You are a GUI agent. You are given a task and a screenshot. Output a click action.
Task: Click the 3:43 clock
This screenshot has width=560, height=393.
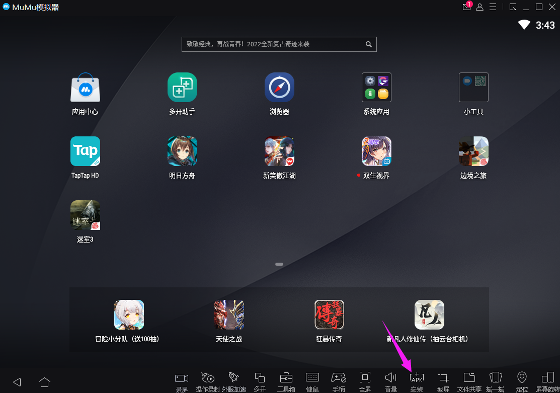coord(545,25)
